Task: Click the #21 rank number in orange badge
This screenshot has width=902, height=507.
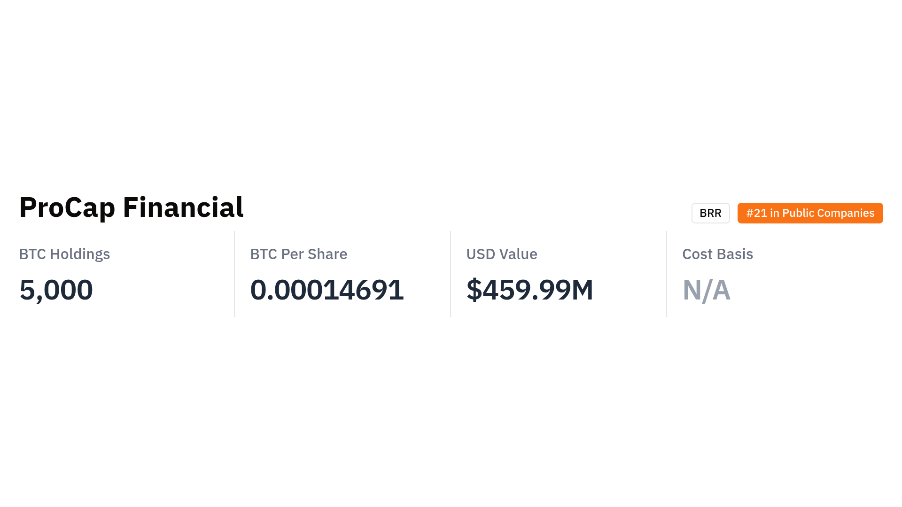Action: click(x=756, y=213)
